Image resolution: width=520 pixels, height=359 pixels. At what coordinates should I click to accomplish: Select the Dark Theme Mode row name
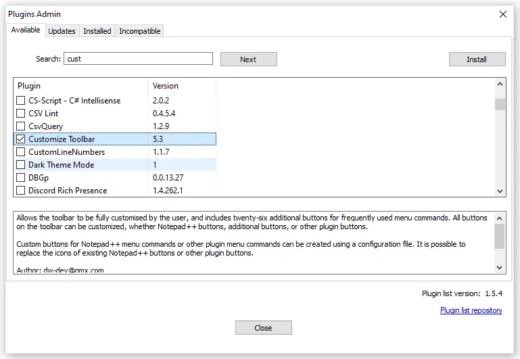(x=62, y=165)
